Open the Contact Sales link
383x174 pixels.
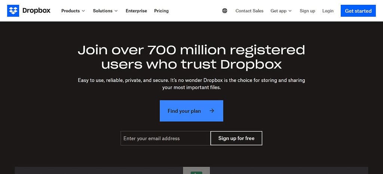pos(249,11)
